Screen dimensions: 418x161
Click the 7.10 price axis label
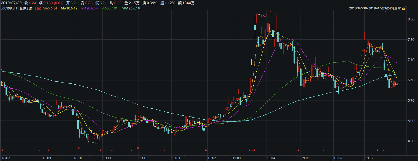tap(411, 60)
